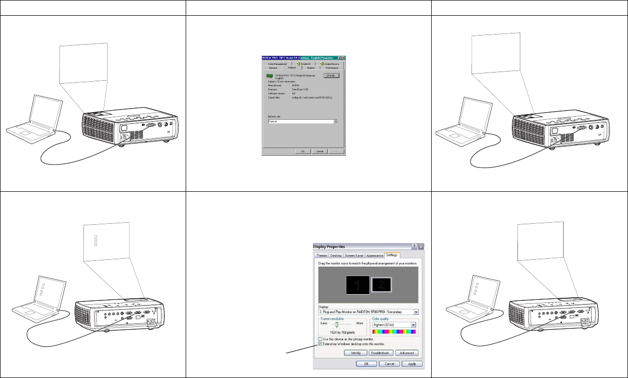Click help question mark in NVIDIA dialog
Viewport: 628px width, 378px height.
[x=339, y=58]
